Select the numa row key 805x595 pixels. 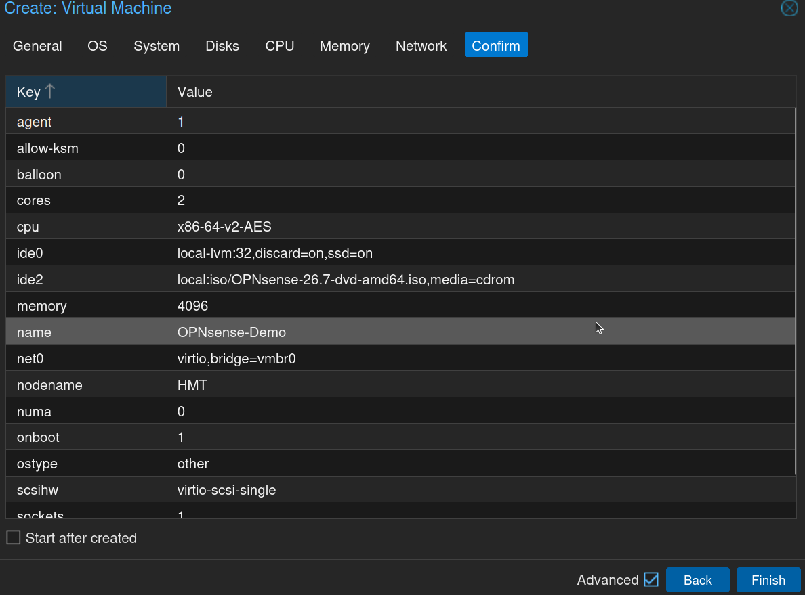(x=34, y=412)
